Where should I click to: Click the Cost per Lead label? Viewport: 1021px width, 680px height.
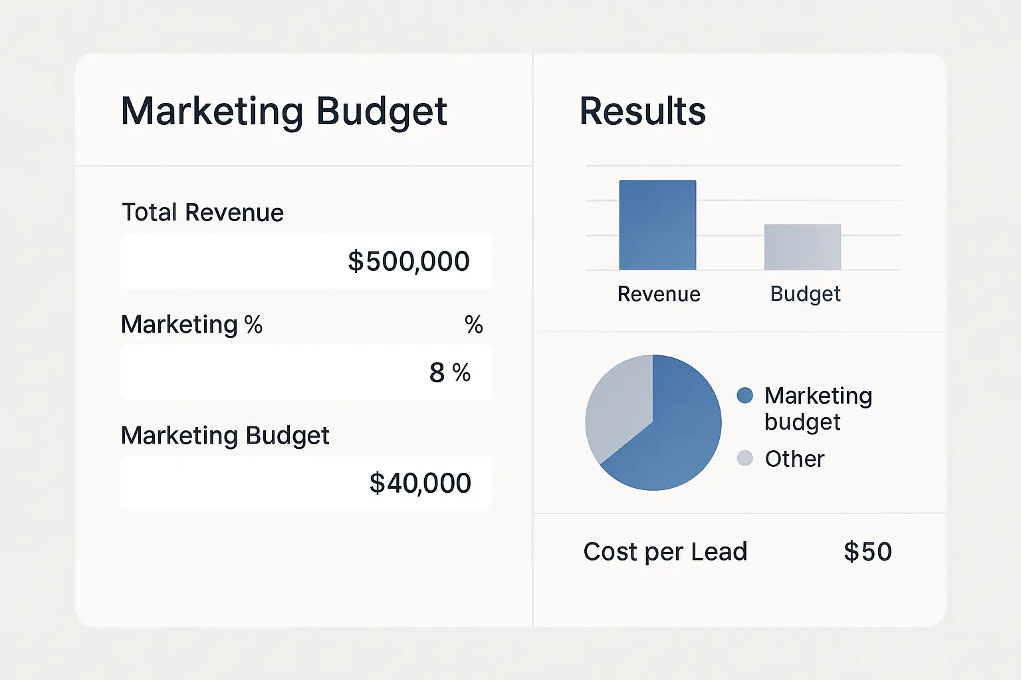[x=665, y=551]
